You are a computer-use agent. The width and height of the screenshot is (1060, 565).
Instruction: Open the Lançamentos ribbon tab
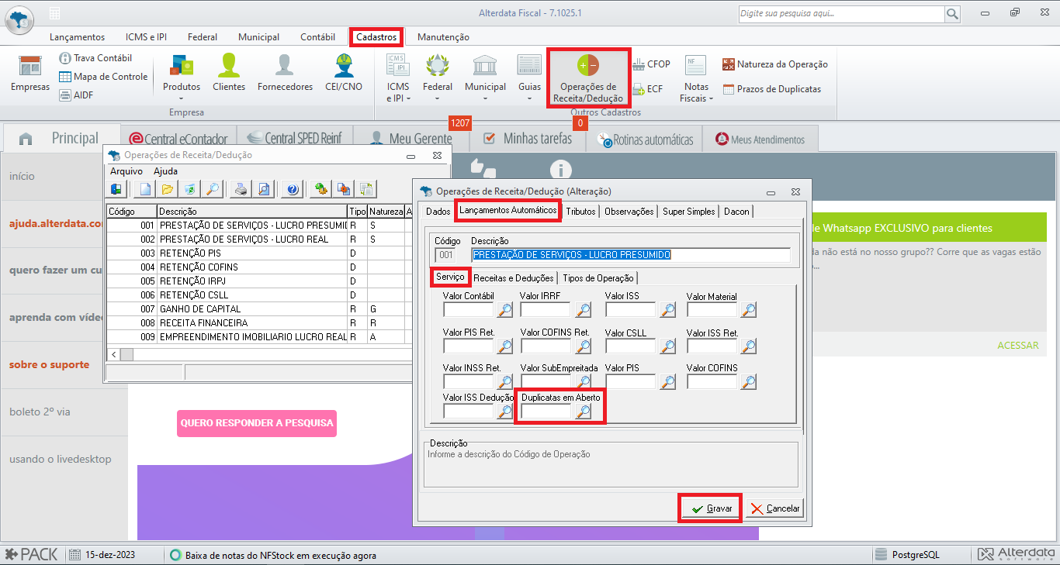(x=77, y=36)
